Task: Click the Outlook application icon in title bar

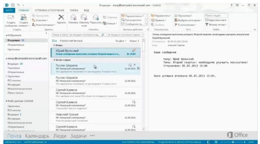Action: [x=7, y=5]
